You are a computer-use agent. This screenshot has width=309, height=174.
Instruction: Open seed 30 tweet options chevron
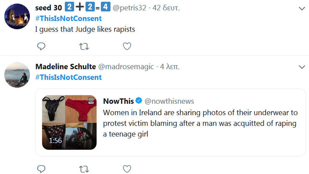[301, 8]
